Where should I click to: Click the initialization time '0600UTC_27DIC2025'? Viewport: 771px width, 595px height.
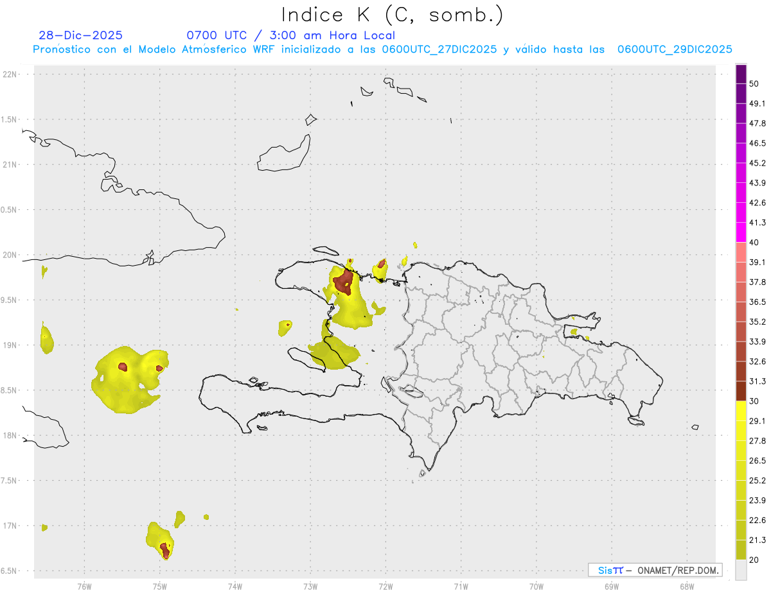439,49
